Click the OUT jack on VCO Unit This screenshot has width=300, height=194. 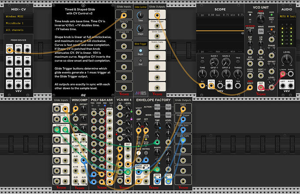[261, 88]
